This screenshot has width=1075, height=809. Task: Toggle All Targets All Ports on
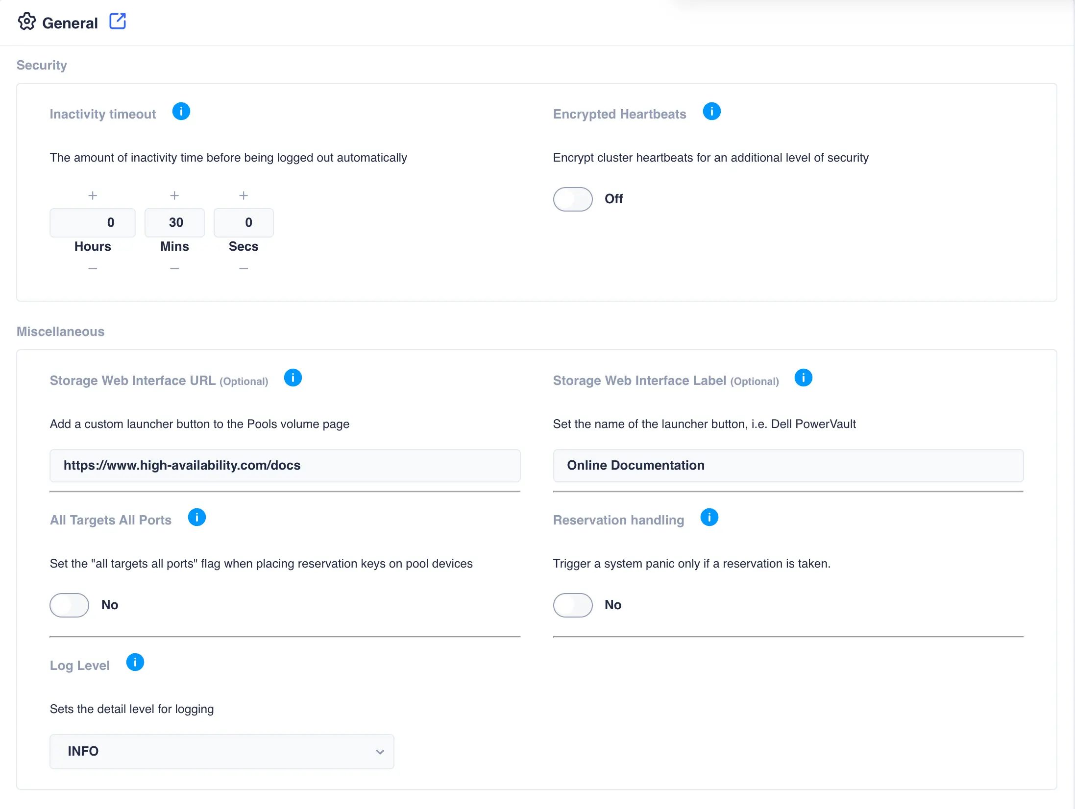pyautogui.click(x=69, y=605)
